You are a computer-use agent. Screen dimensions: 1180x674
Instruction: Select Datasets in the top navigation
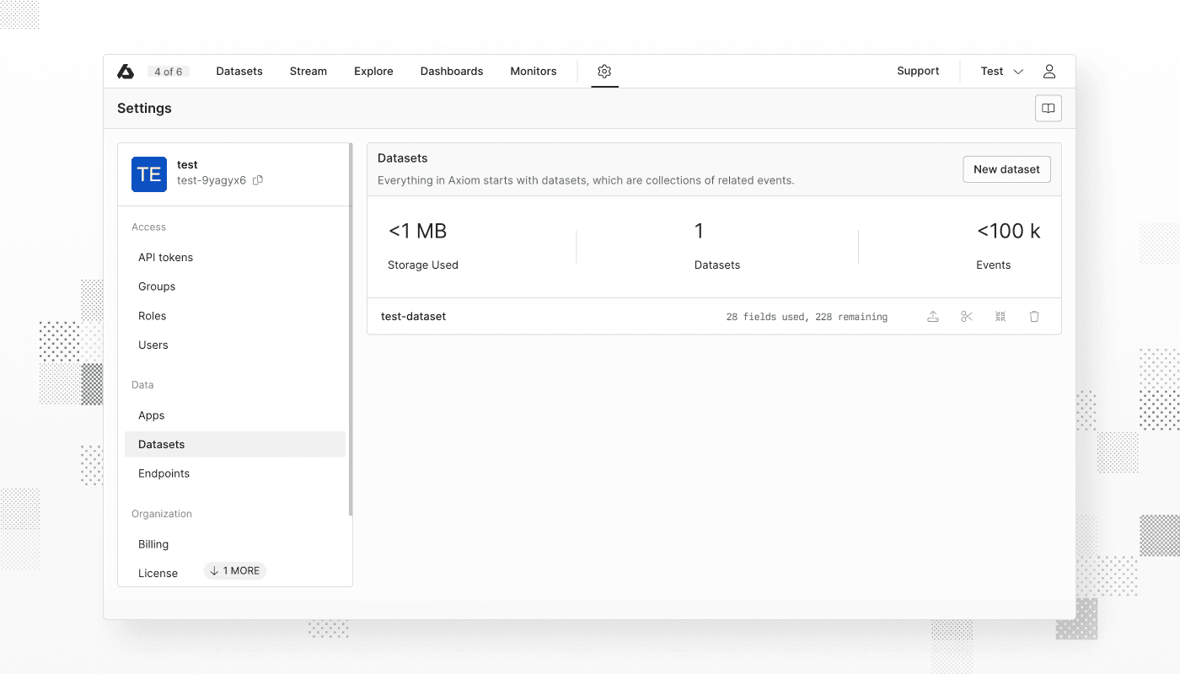(x=239, y=71)
